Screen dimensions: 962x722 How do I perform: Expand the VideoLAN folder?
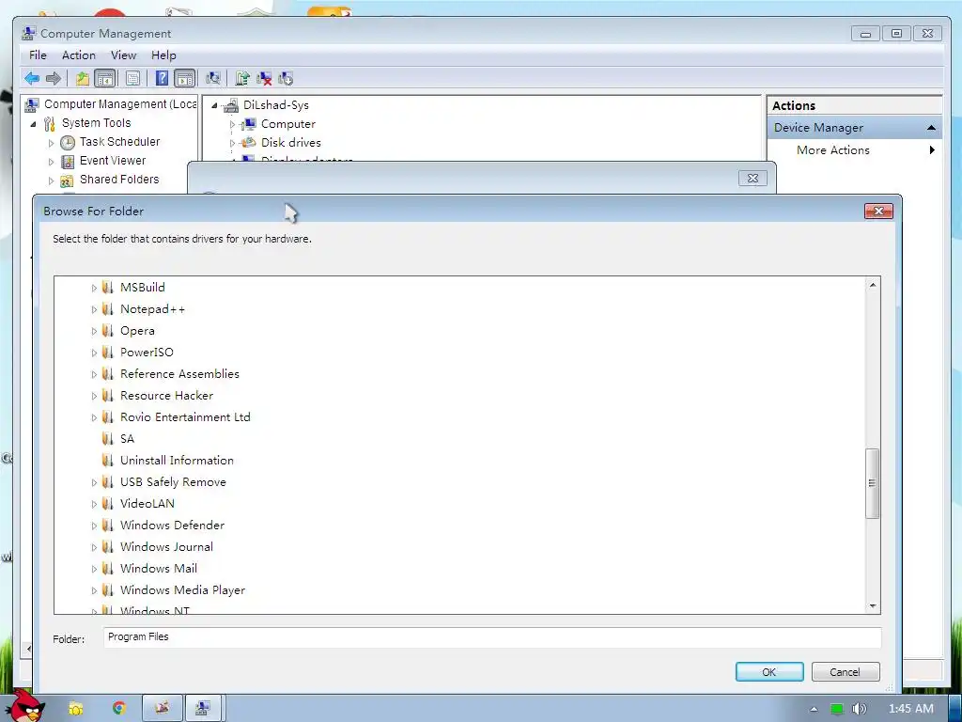[x=94, y=504]
